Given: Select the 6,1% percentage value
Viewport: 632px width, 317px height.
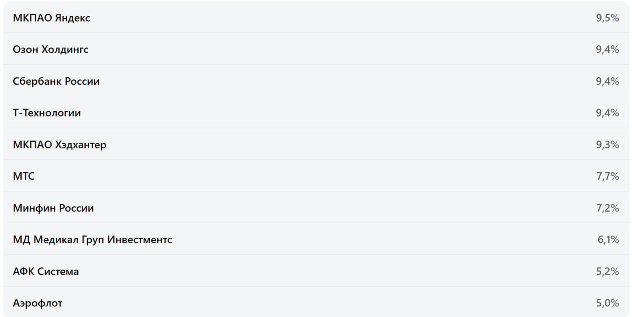Looking at the screenshot, I should coord(608,240).
